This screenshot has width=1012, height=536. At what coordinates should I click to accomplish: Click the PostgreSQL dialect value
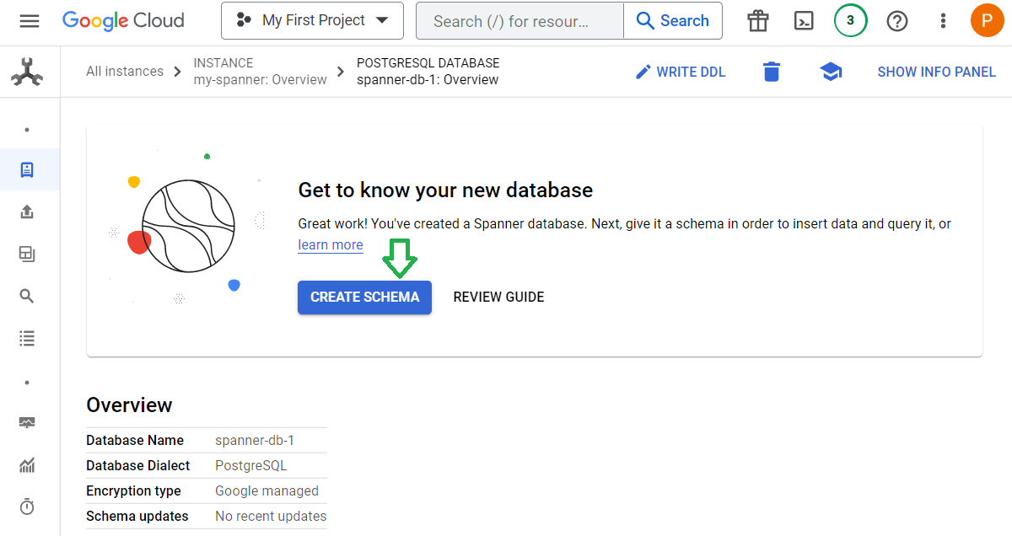251,465
